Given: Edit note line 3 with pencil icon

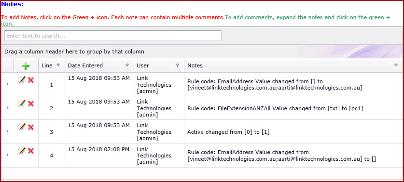Looking at the screenshot, I should click(x=22, y=127).
